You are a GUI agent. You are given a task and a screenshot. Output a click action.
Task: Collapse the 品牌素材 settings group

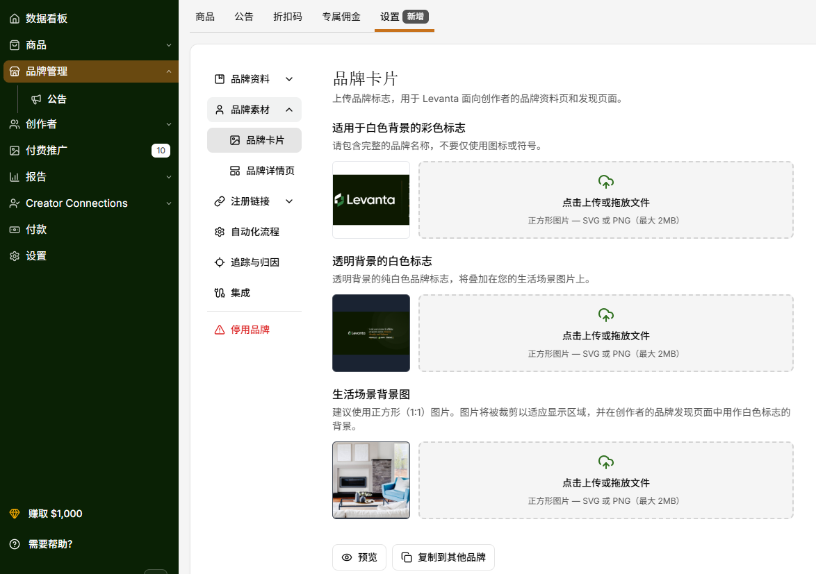coord(254,110)
